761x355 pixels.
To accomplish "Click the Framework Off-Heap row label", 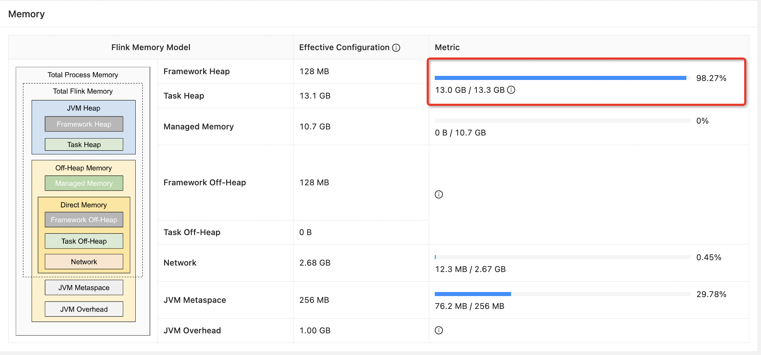I will [x=204, y=183].
